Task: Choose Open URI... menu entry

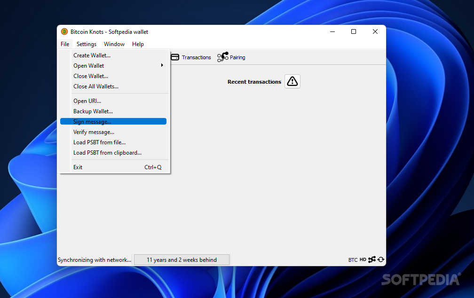Action: click(113, 101)
